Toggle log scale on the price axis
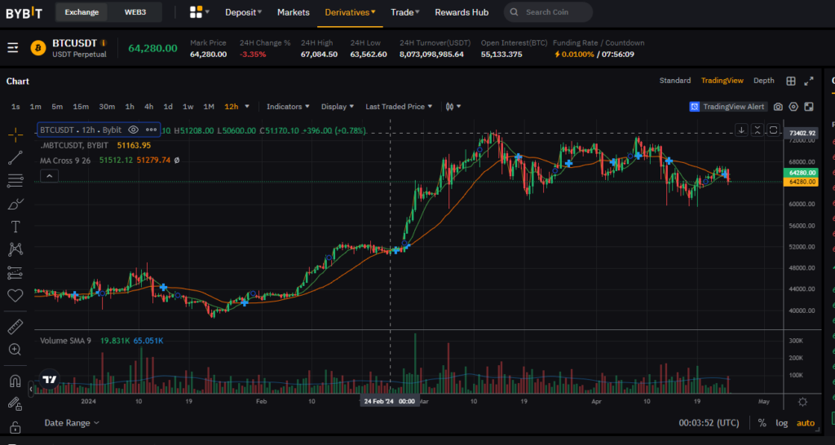This screenshot has width=835, height=445. (782, 423)
